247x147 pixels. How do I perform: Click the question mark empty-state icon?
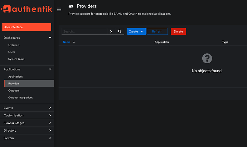[x=207, y=58]
